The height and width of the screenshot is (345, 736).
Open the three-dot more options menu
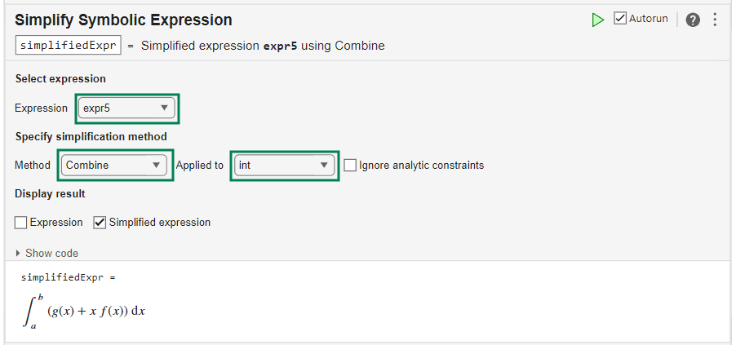pyautogui.click(x=715, y=20)
